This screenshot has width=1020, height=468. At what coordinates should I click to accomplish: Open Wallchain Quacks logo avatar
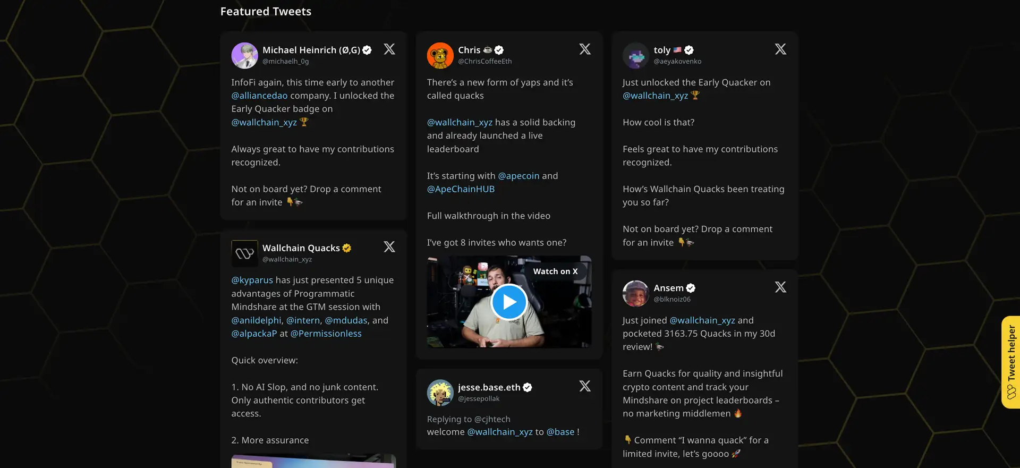[244, 253]
